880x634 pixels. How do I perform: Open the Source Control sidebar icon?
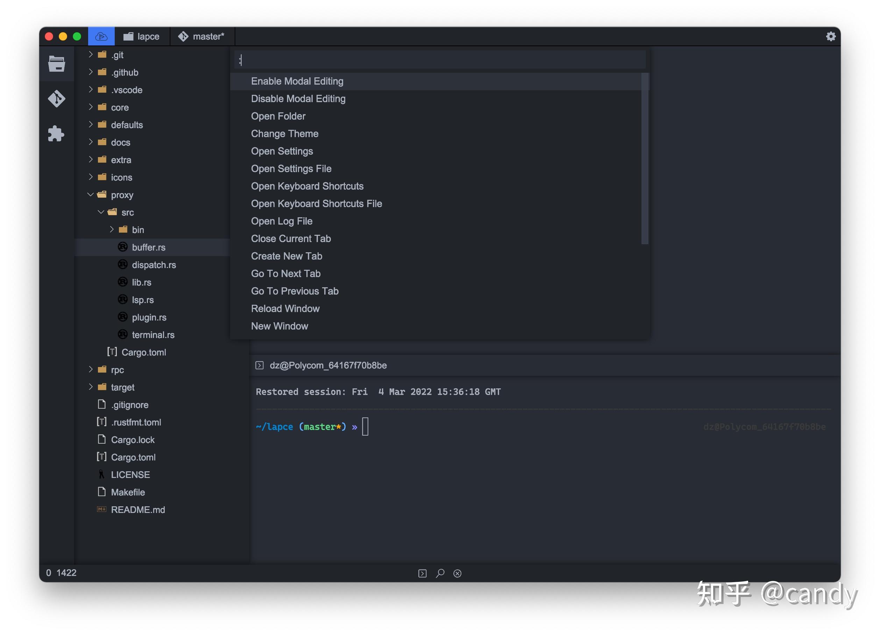tap(57, 99)
